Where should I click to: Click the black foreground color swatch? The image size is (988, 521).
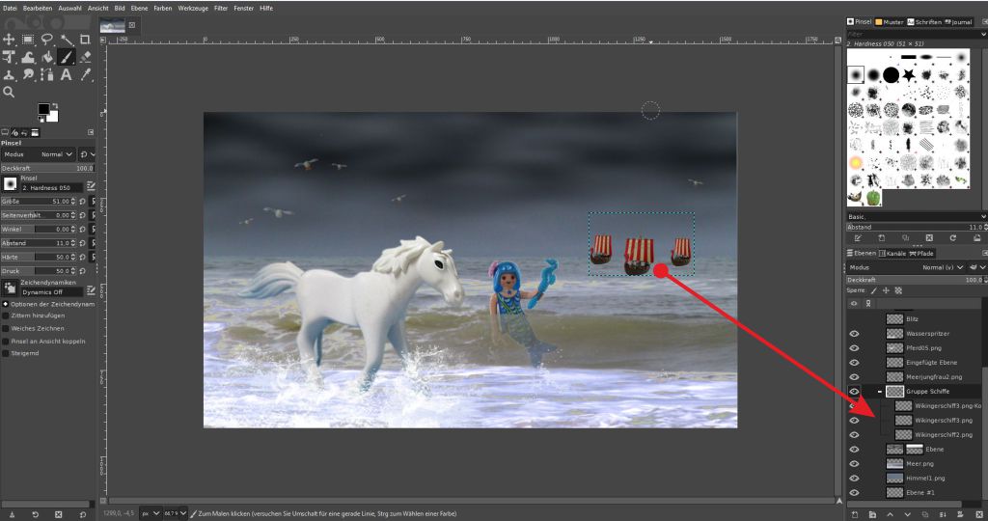(x=42, y=109)
